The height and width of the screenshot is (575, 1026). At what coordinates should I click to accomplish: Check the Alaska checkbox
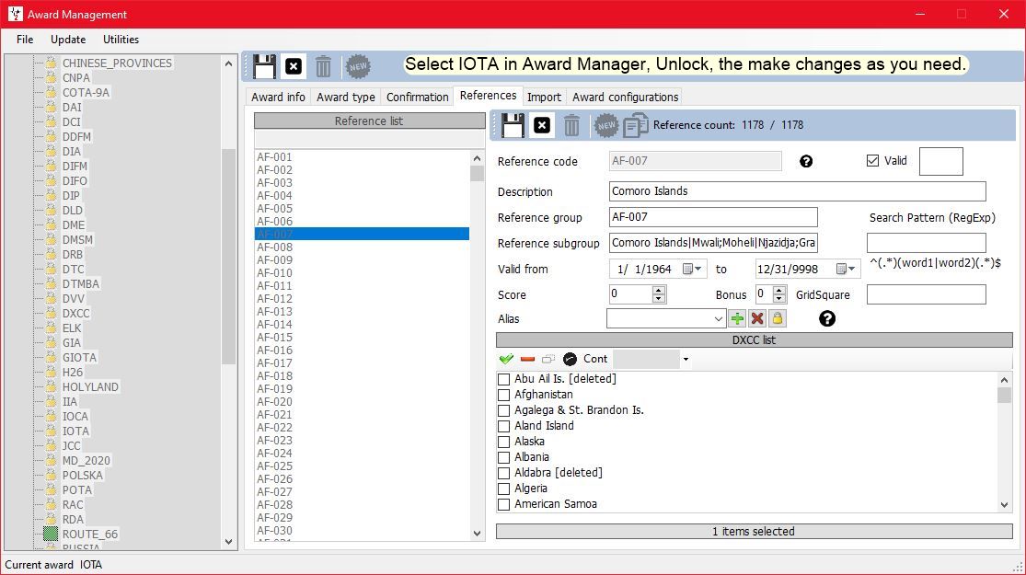click(504, 442)
